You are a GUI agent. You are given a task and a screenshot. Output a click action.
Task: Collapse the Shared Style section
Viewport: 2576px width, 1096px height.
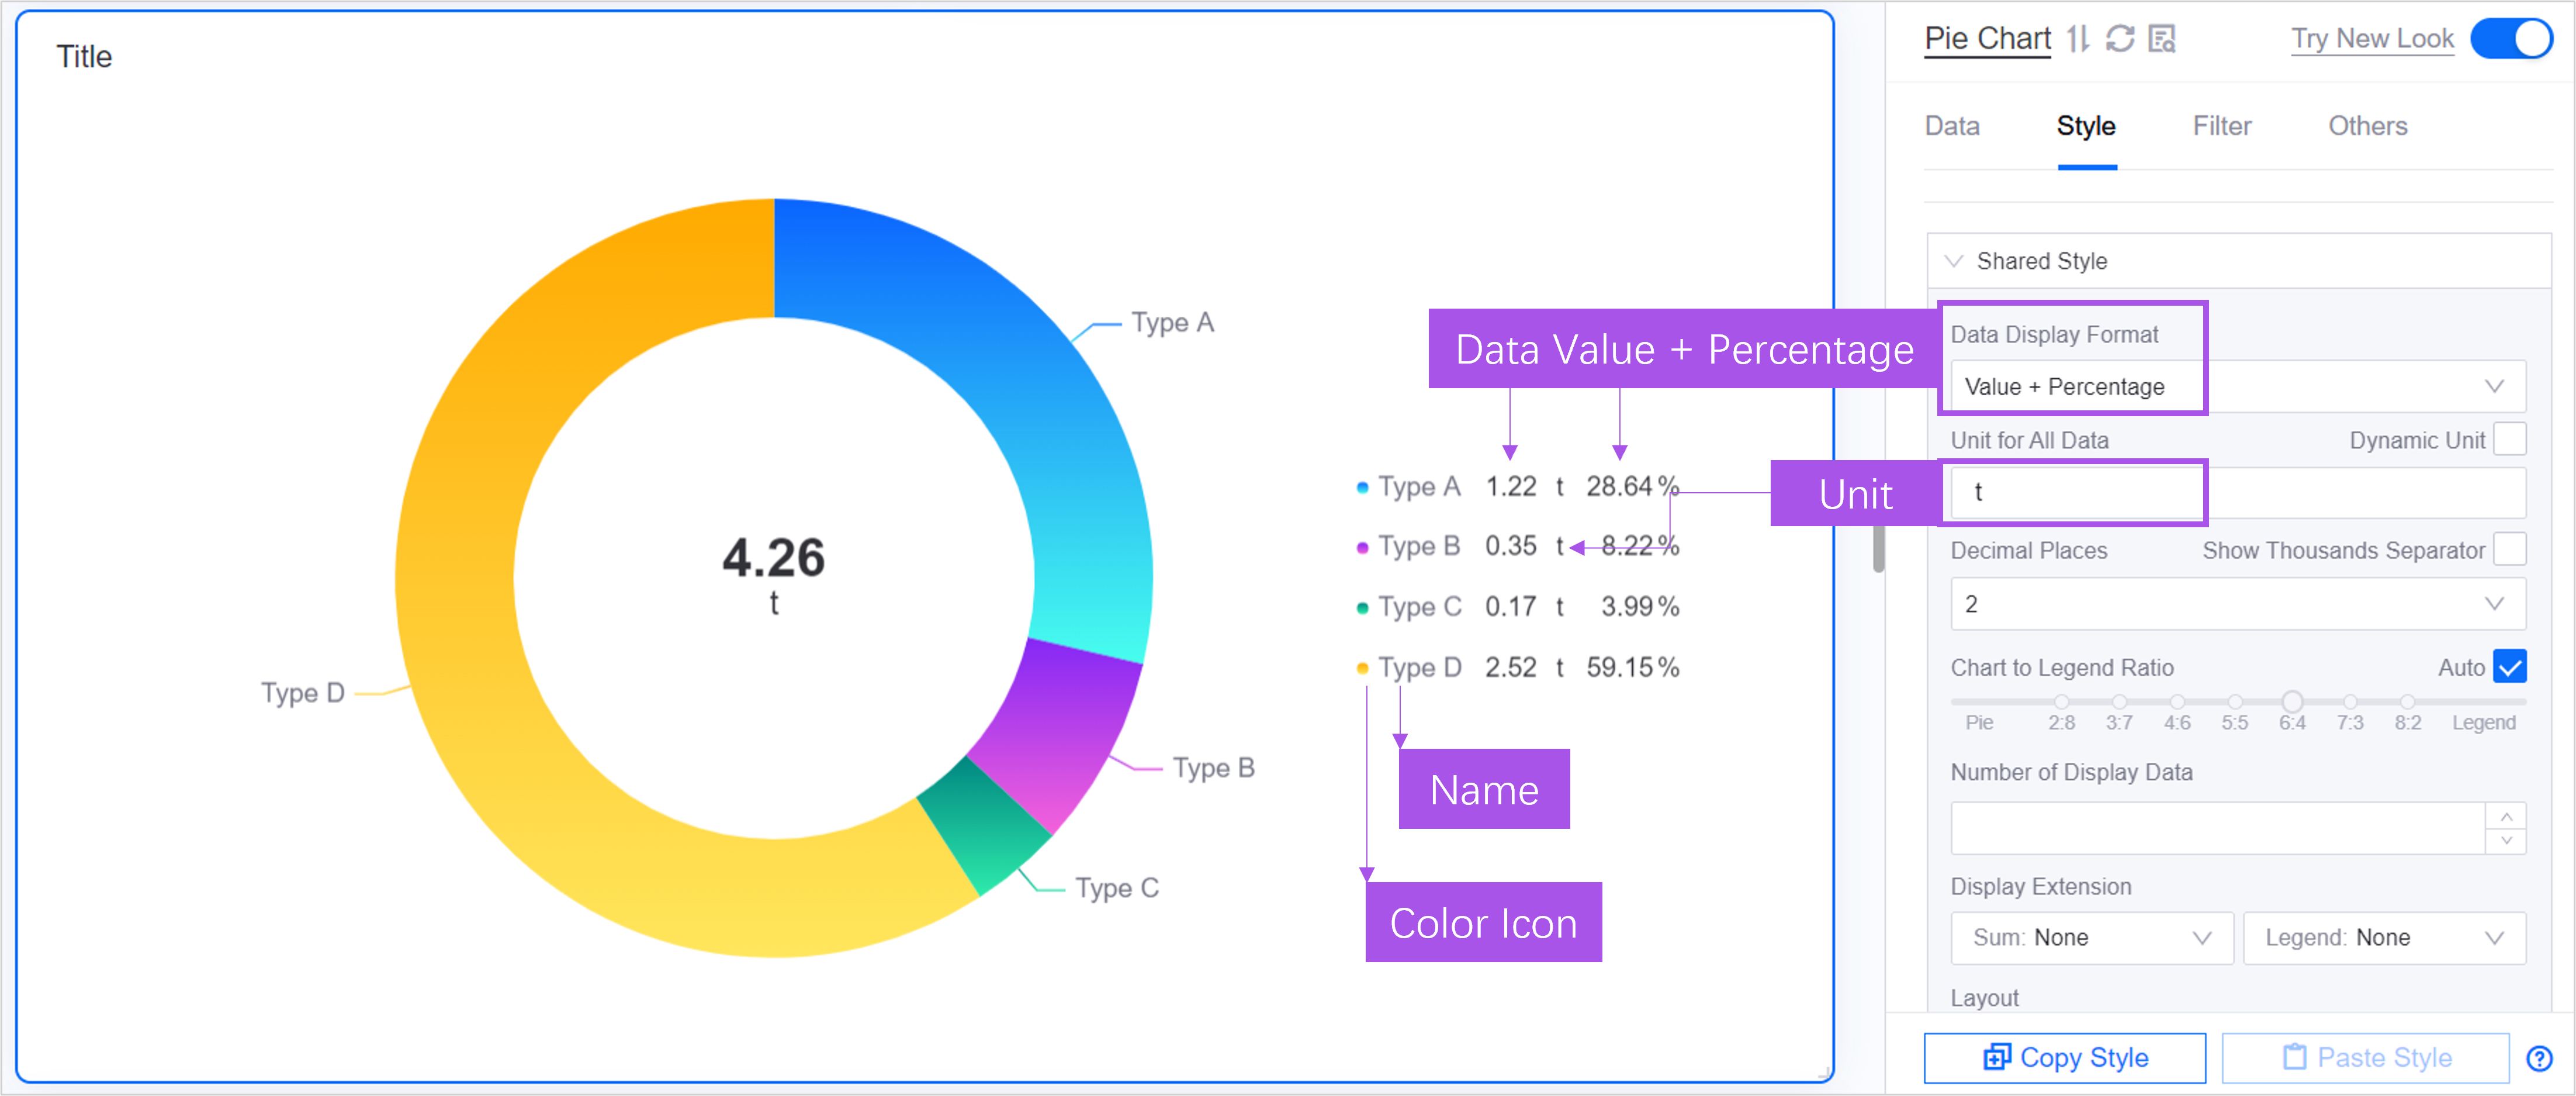click(x=1954, y=261)
